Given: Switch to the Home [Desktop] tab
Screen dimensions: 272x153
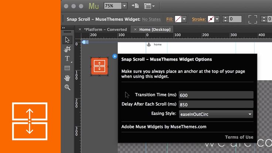Looking at the screenshot, I should tap(155, 30).
